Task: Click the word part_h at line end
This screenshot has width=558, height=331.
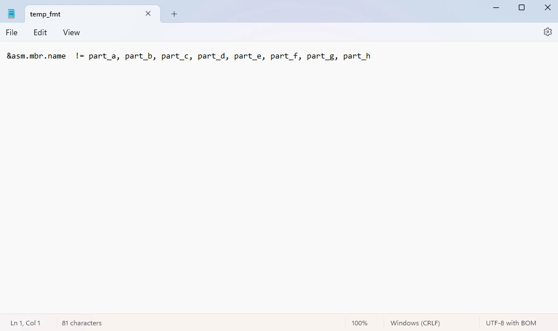Action: click(357, 56)
